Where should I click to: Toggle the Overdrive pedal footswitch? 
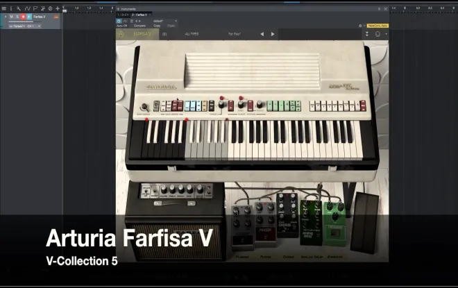point(335,234)
